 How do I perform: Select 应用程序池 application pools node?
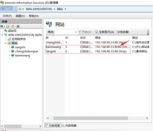tap(19, 39)
